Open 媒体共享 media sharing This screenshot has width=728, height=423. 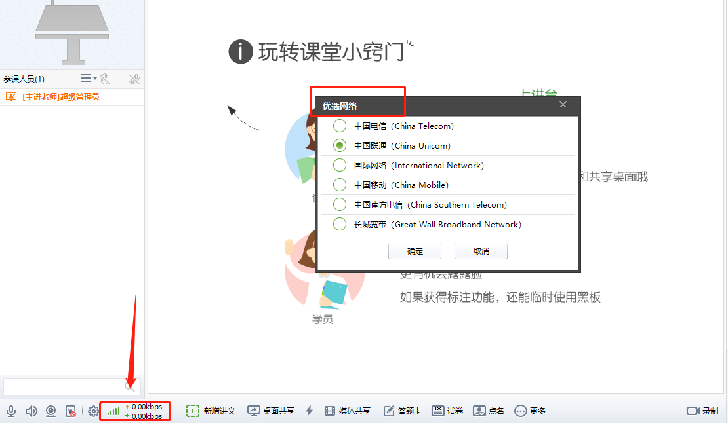coord(348,411)
